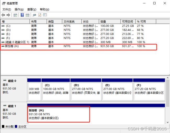170x133 pixels.
Task: Select the (E:) volume row
Action: (79, 34)
